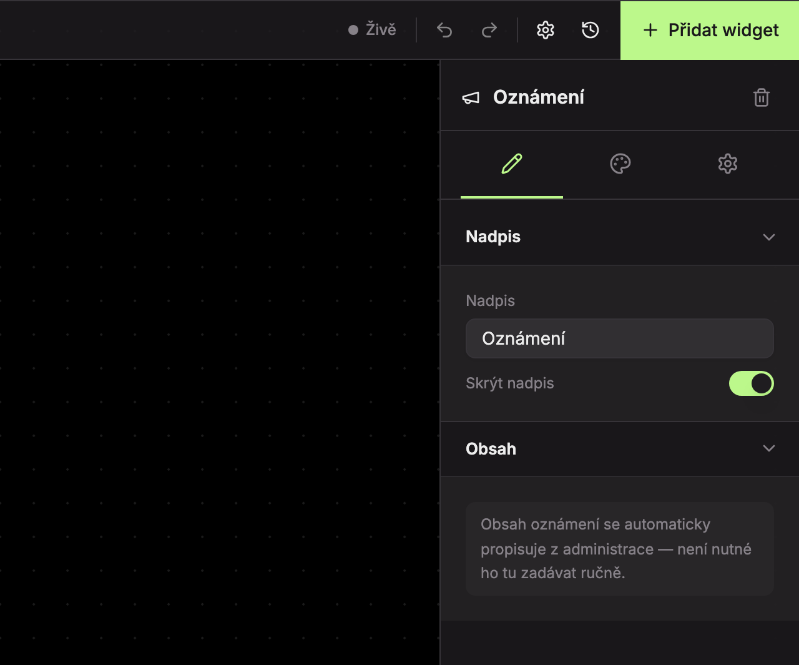Image resolution: width=799 pixels, height=665 pixels.
Task: Switch to the pencil edit tab
Action: pyautogui.click(x=512, y=164)
